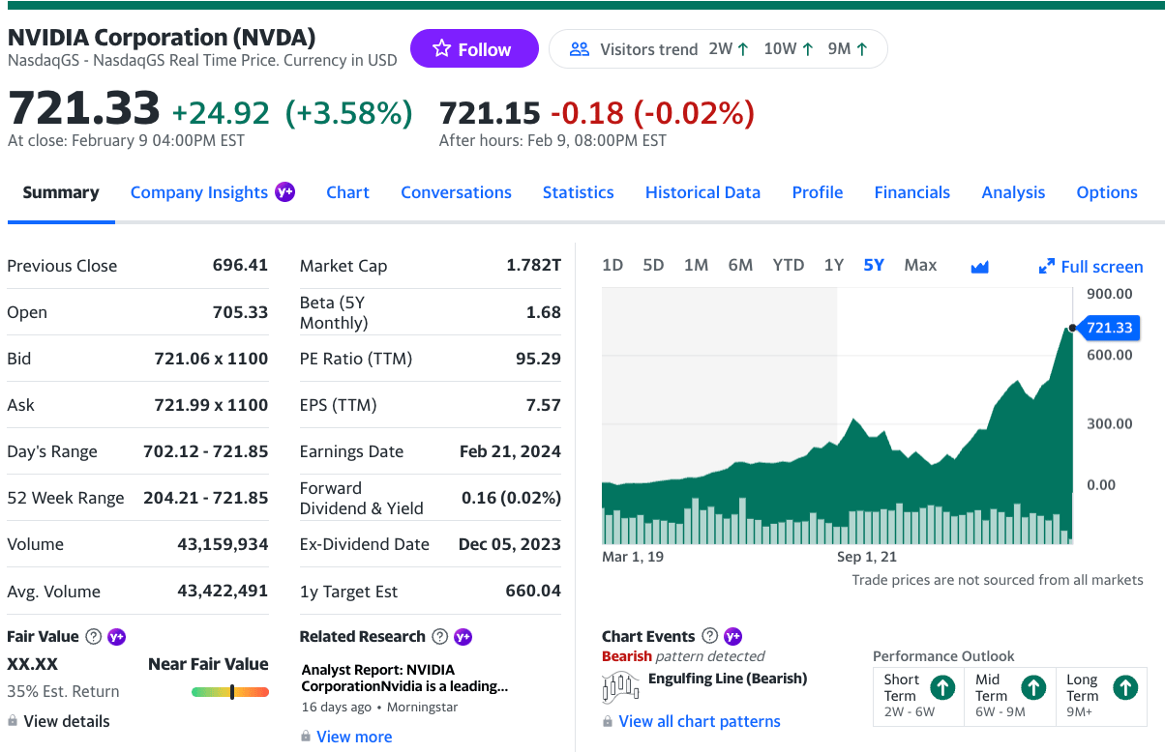Open the Options tab
The height and width of the screenshot is (752, 1165).
(x=1107, y=192)
